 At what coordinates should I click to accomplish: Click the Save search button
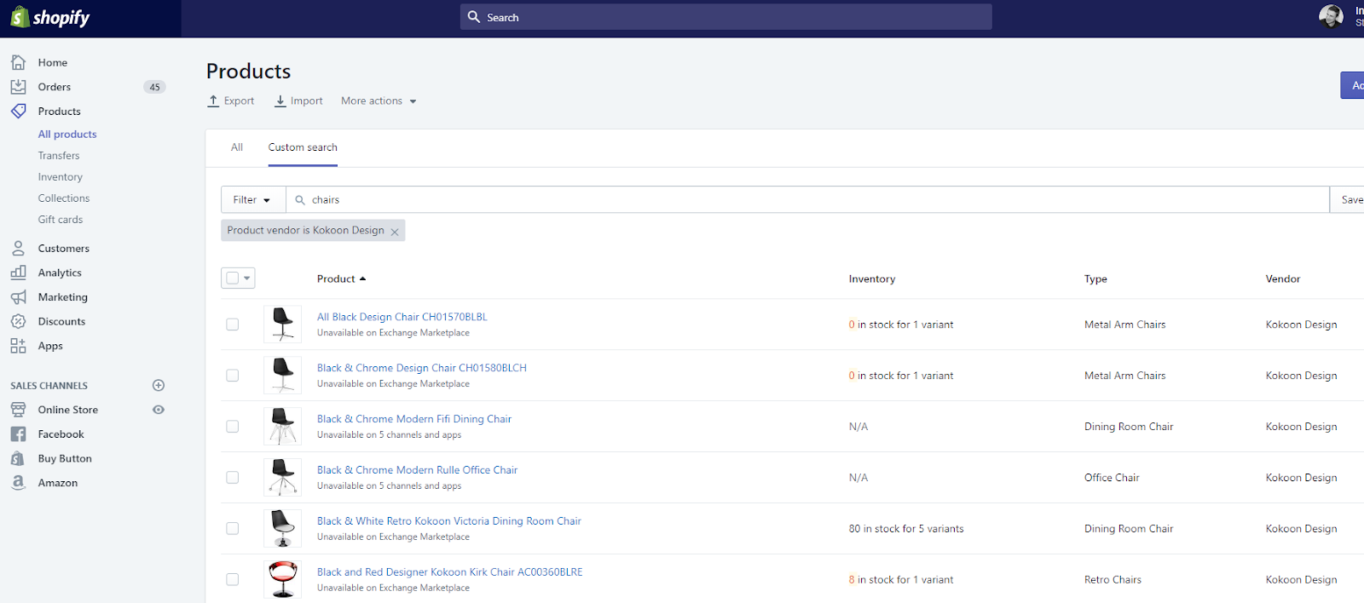coord(1348,199)
